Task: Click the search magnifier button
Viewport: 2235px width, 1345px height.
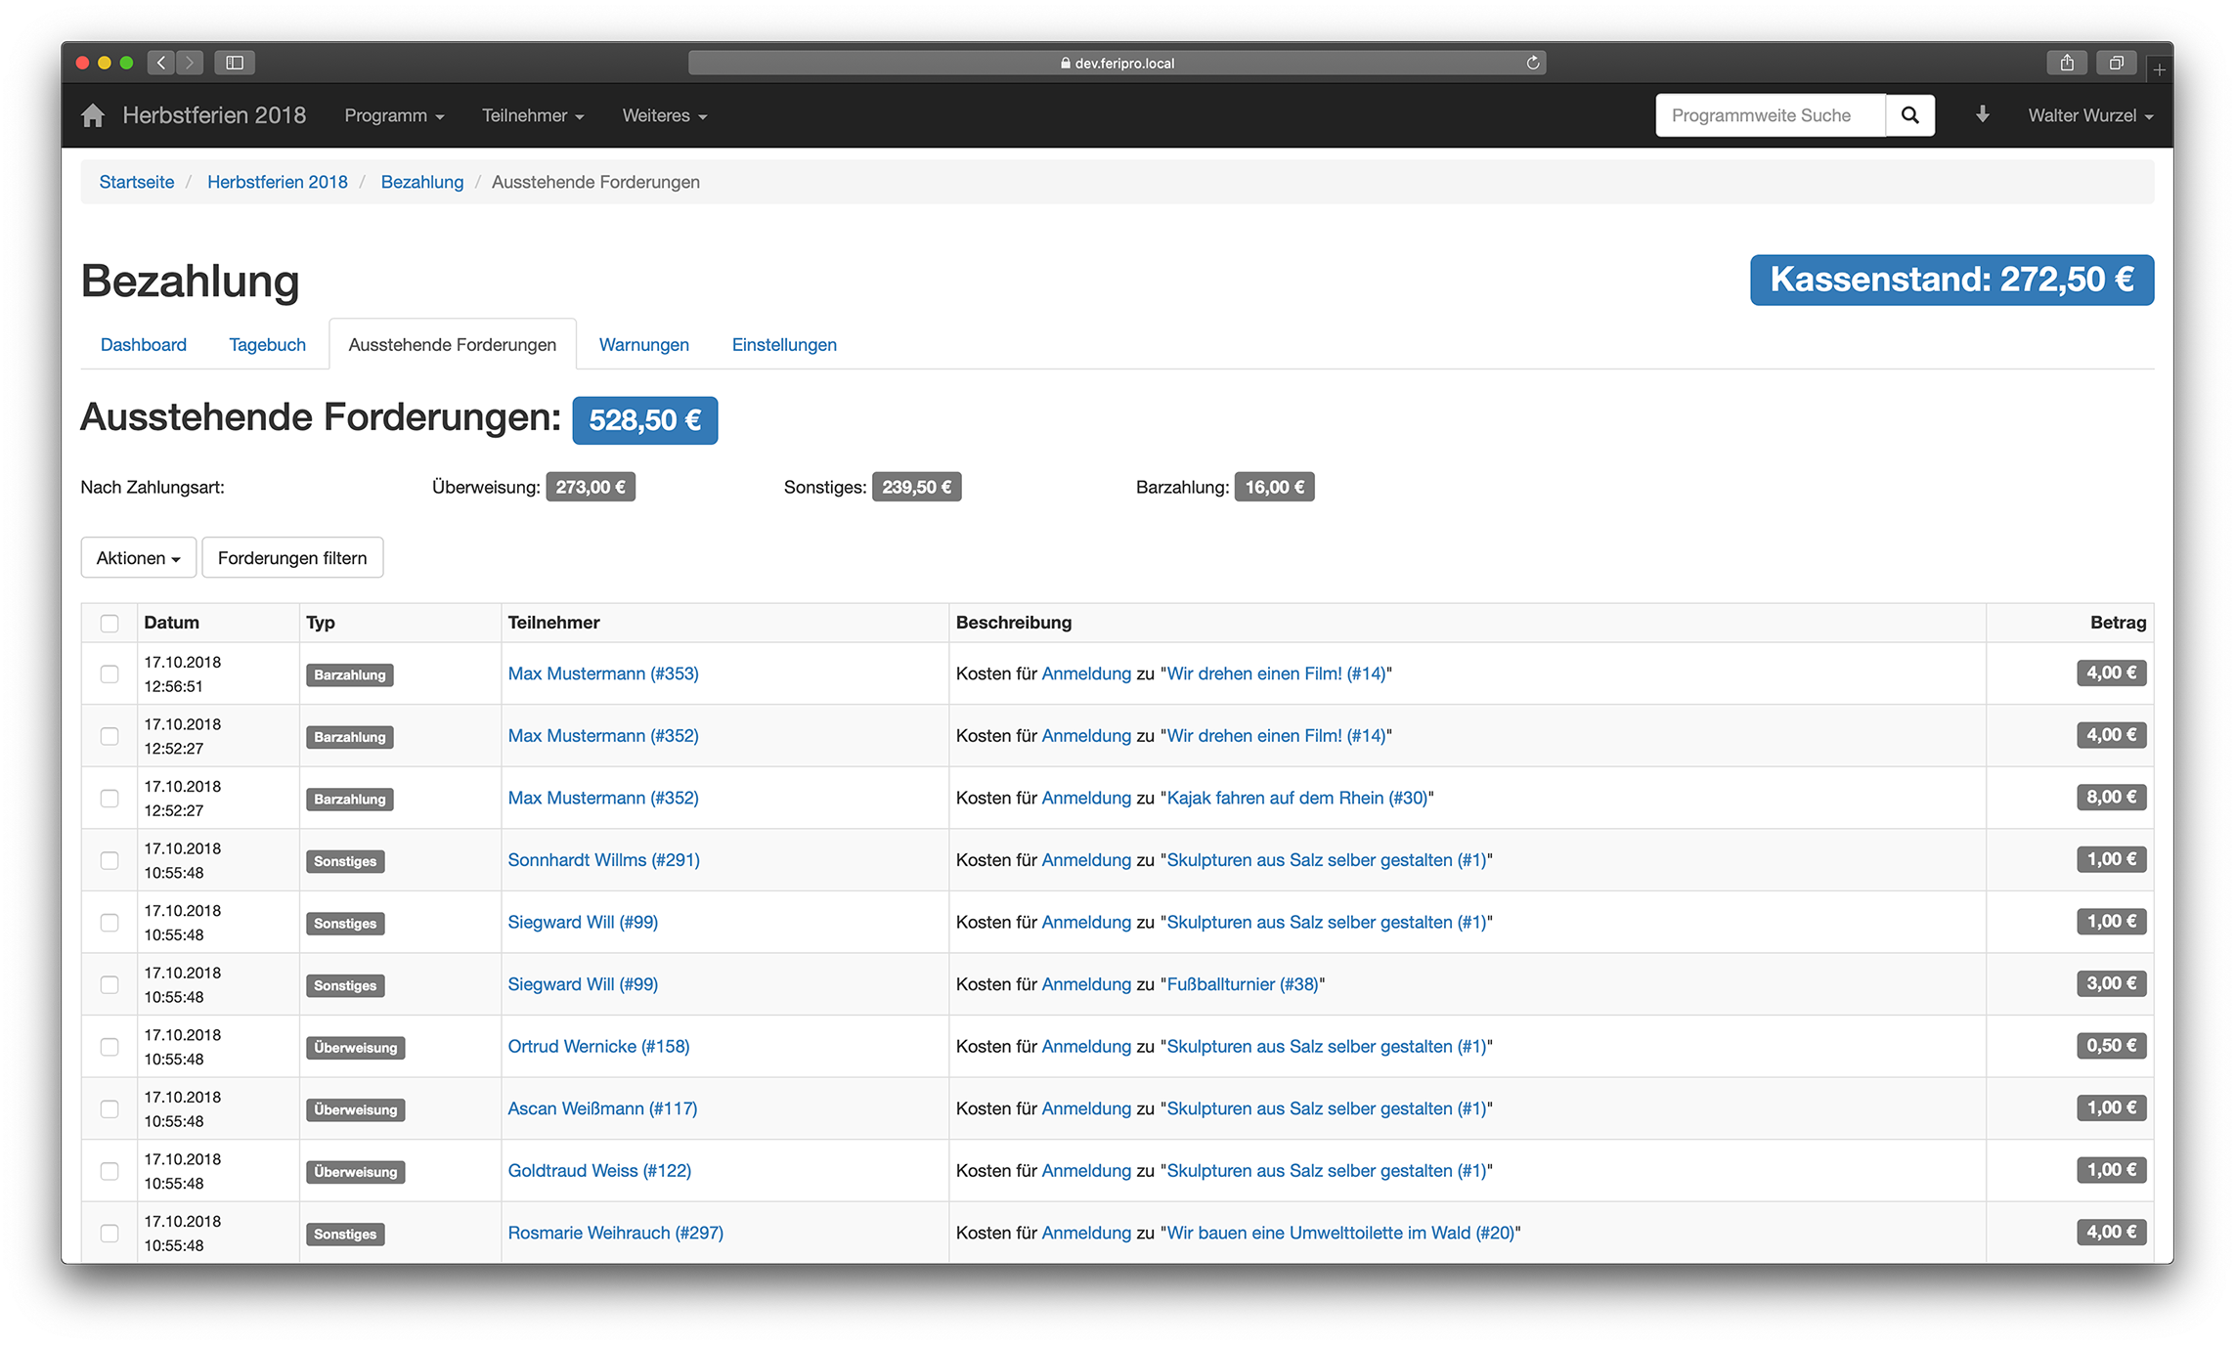Action: click(x=1909, y=115)
